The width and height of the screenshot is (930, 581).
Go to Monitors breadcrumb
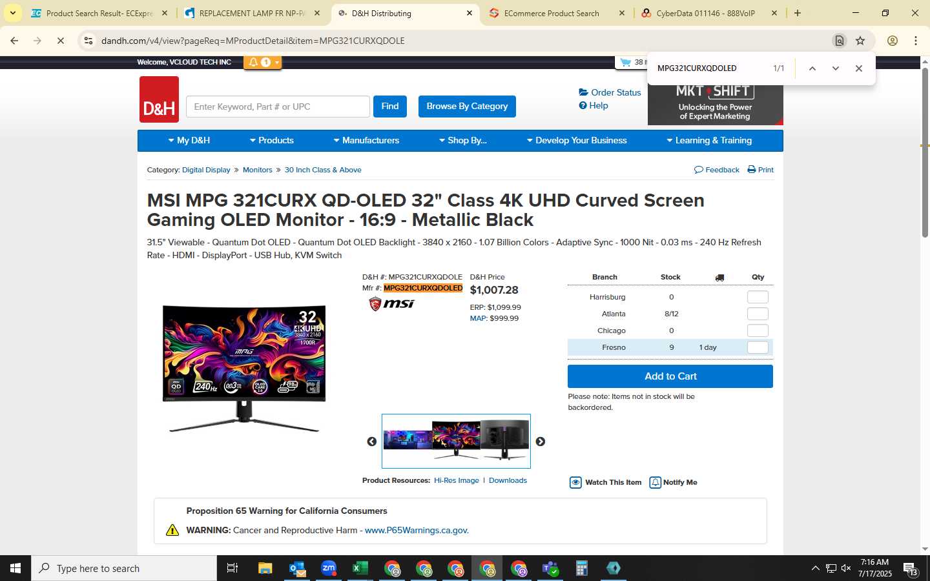258,170
